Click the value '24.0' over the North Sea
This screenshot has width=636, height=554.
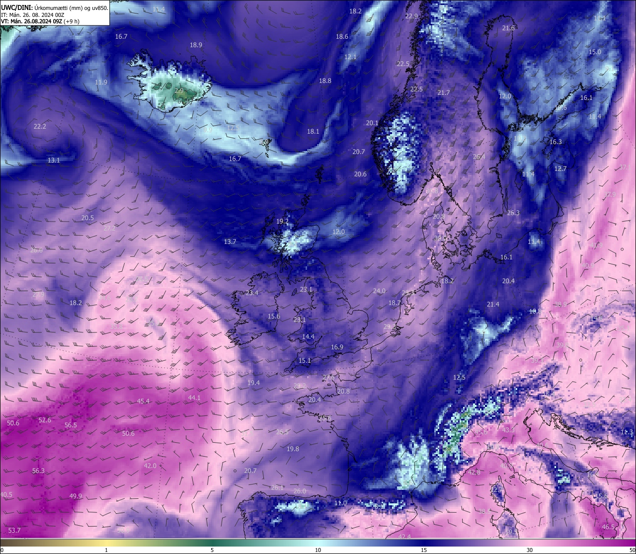(x=379, y=291)
